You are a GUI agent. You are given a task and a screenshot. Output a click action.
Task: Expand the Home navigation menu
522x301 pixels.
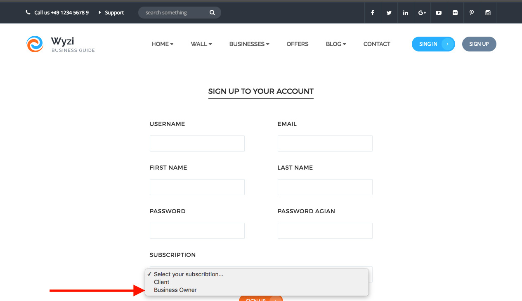(x=162, y=44)
